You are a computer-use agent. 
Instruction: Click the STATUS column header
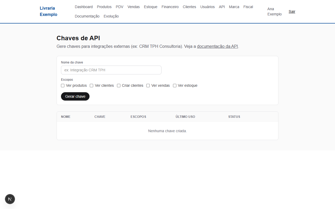234,117
